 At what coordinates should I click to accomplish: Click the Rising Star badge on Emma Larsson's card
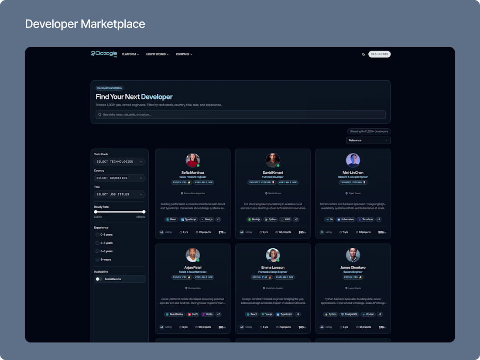pyautogui.click(x=261, y=278)
